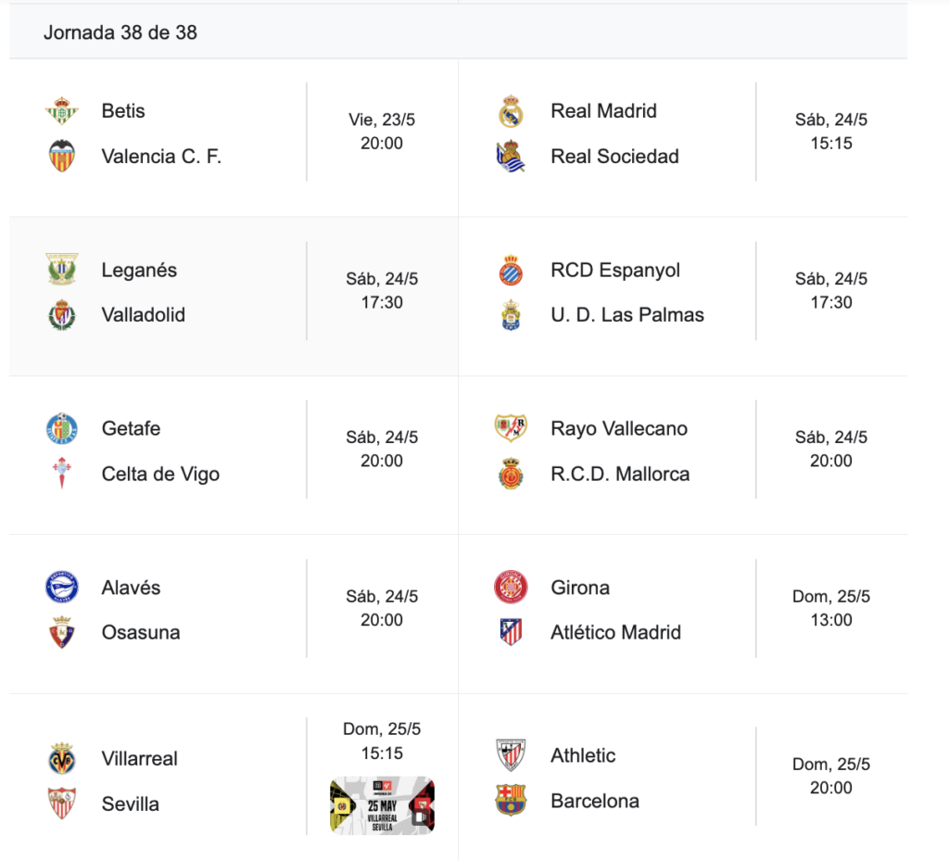Select the Alavés team name
This screenshot has width=949, height=861.
131,588
